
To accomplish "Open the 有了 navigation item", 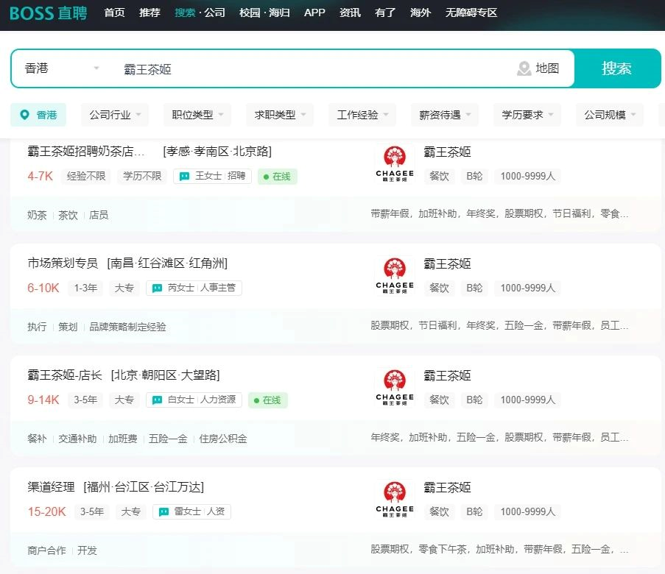I will pos(385,13).
